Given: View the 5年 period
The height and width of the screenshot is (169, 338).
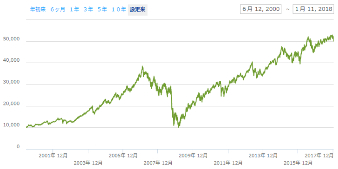Looking at the screenshot, I should tap(103, 10).
